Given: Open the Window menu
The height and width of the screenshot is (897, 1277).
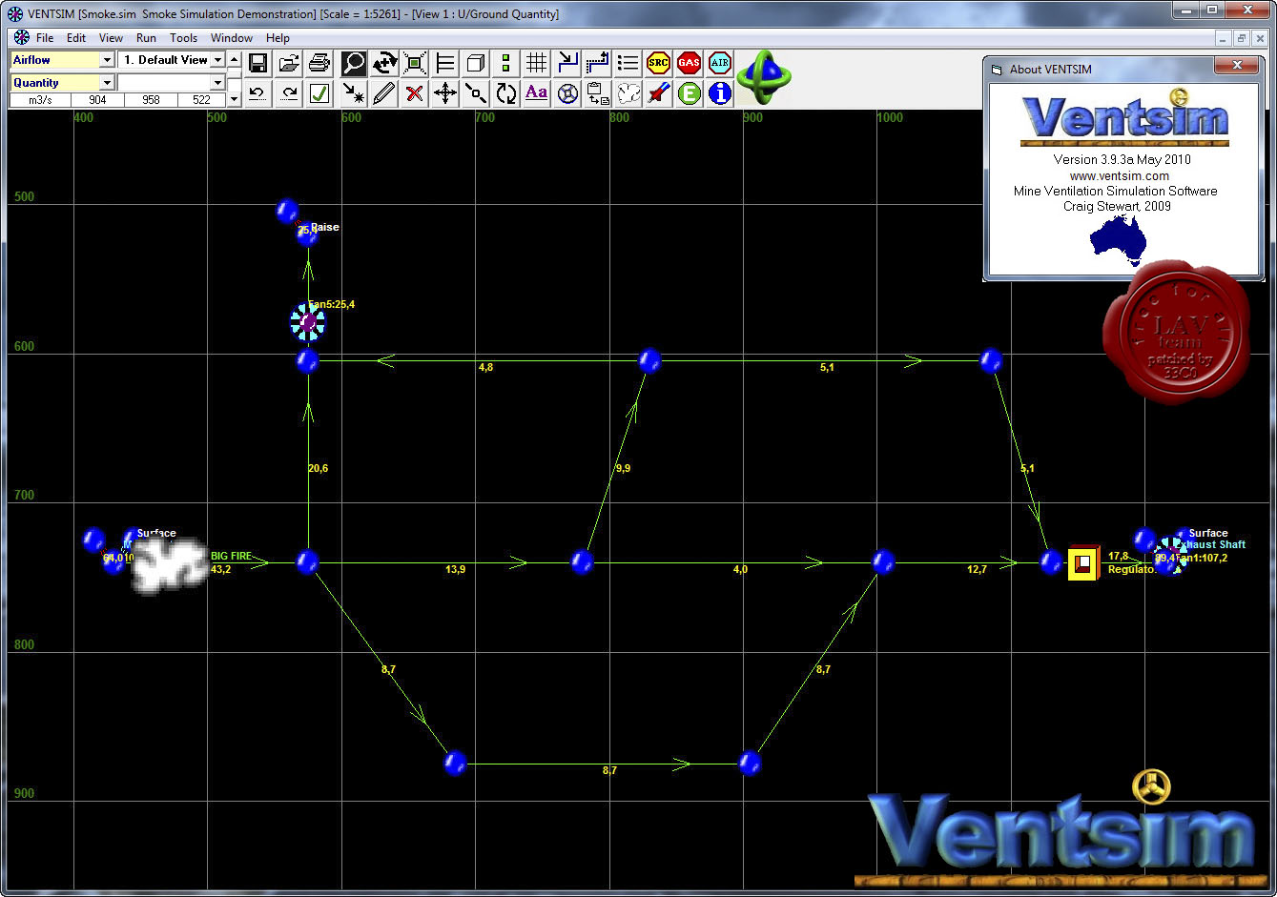Looking at the screenshot, I should tap(232, 38).
